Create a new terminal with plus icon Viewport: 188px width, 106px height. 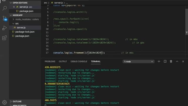click(159, 62)
